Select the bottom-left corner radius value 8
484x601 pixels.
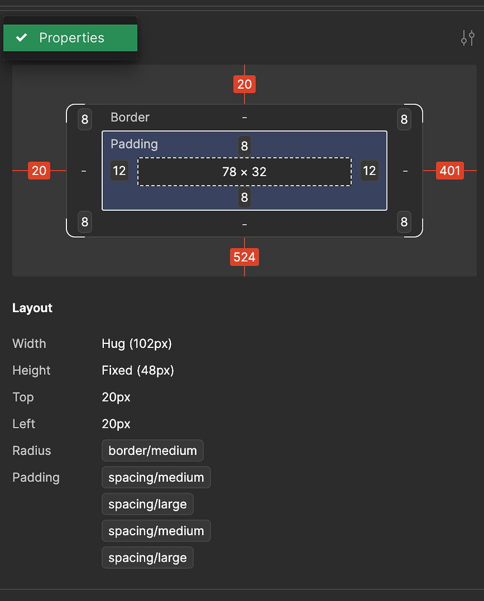click(x=85, y=222)
